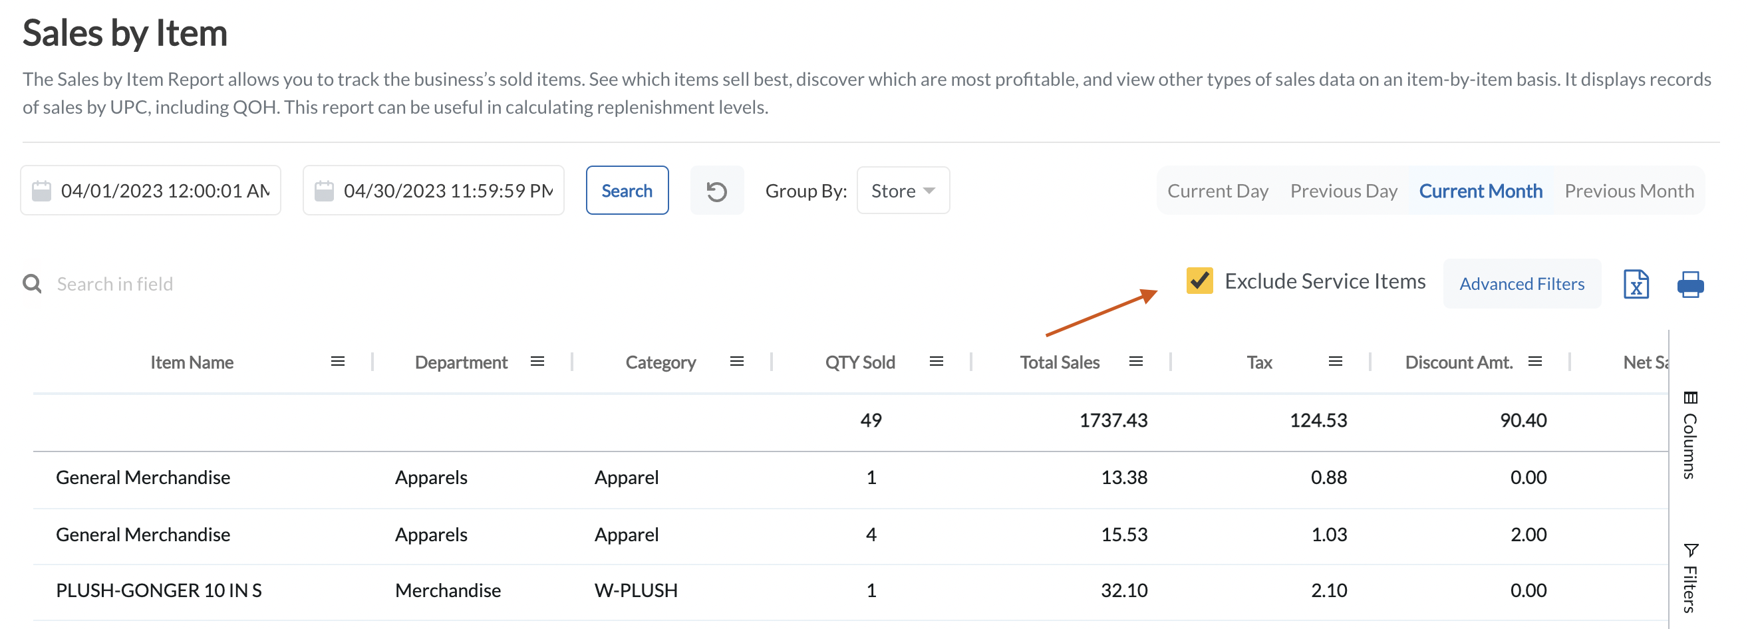Open Discount Amt. column menu icon
1748x629 pixels.
coord(1534,362)
